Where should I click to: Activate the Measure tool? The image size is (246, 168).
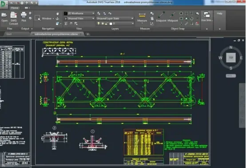(x=142, y=16)
